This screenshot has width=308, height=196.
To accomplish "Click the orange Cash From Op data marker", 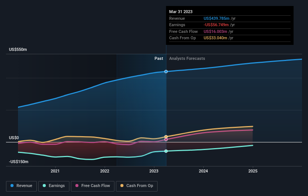I will click(x=166, y=137).
